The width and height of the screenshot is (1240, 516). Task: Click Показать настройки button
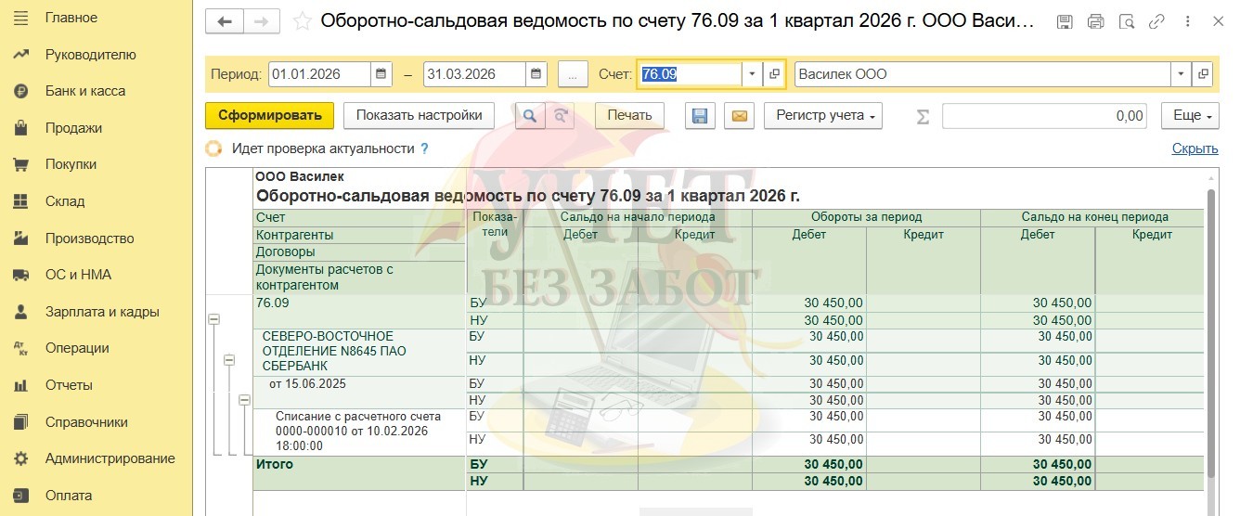click(x=420, y=116)
